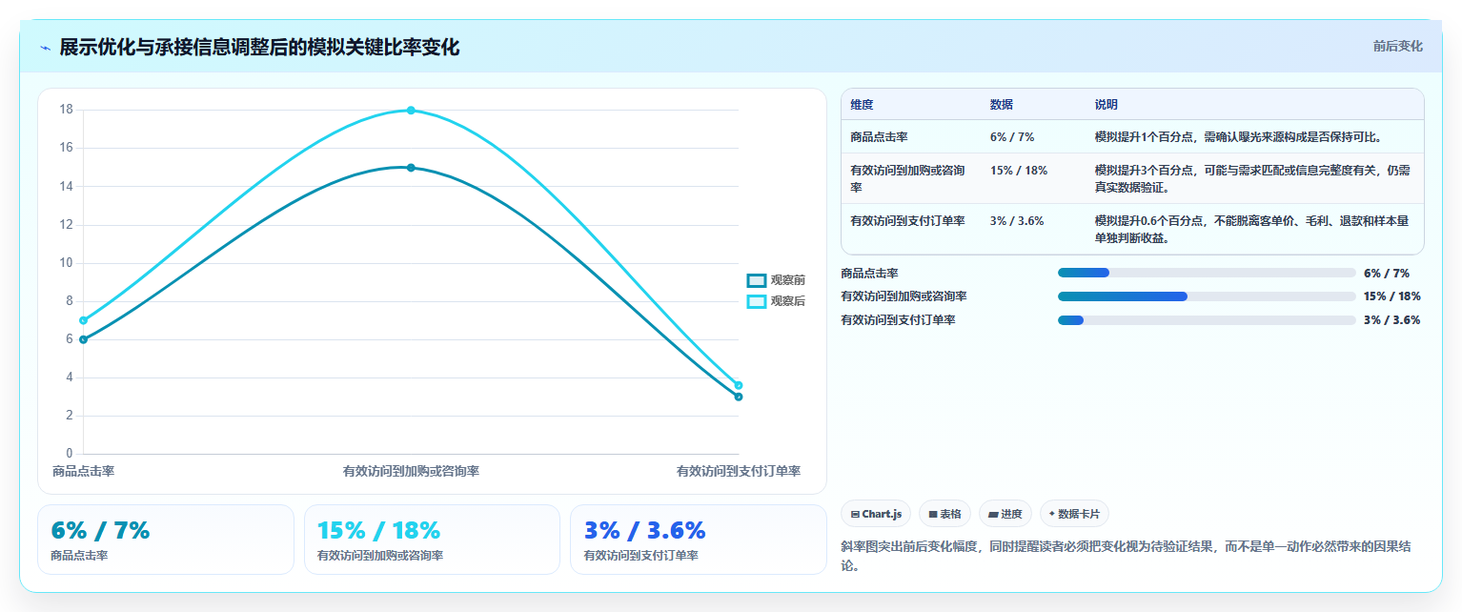
Task: Click the Chart.js tag icon
Action: (x=855, y=514)
